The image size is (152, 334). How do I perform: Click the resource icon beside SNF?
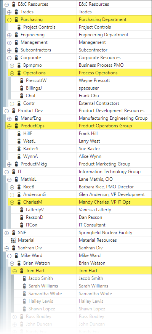click(14, 233)
